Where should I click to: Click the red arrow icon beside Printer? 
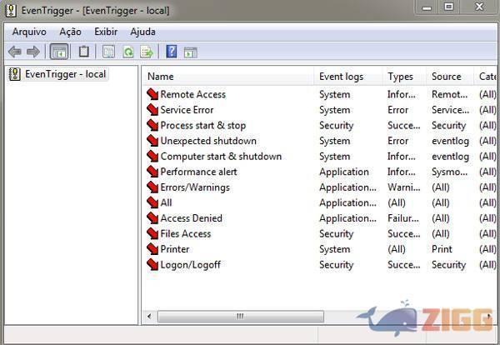[x=152, y=249]
